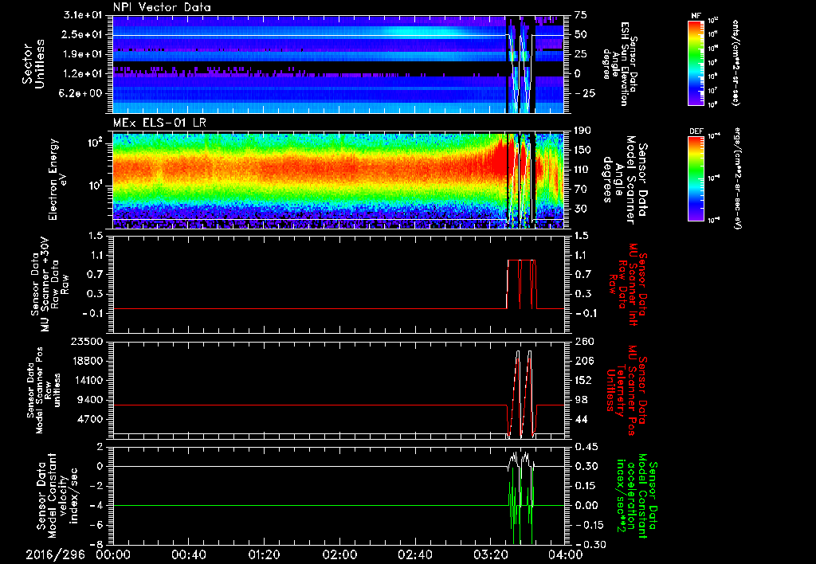Click the 206 telemetry tick label
This screenshot has height=564, width=816.
click(584, 361)
